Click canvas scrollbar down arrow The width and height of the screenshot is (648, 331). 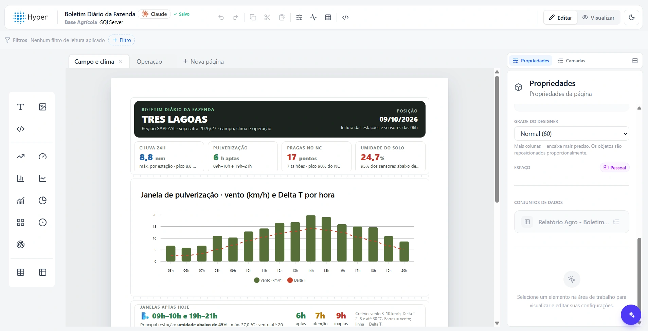click(497, 323)
